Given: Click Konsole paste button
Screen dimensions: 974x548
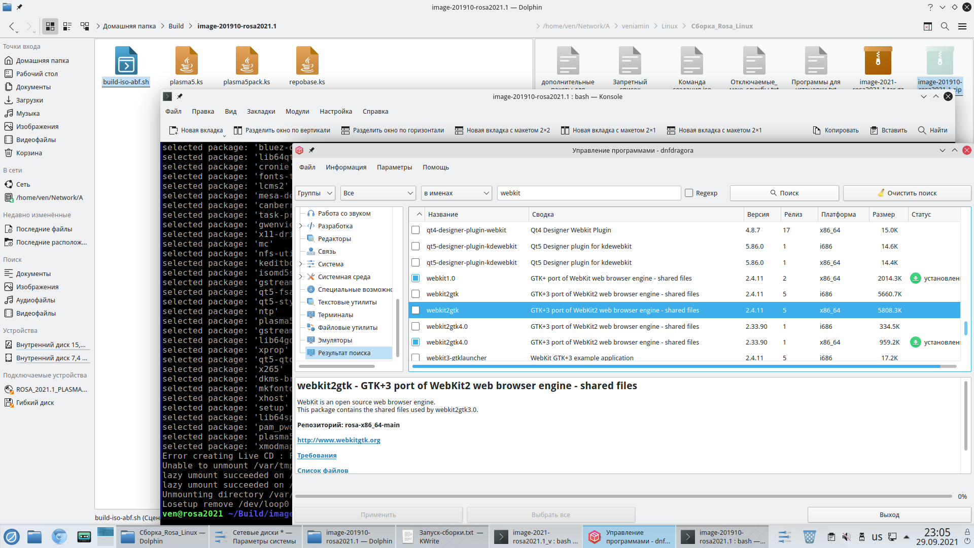Looking at the screenshot, I should click(x=888, y=130).
